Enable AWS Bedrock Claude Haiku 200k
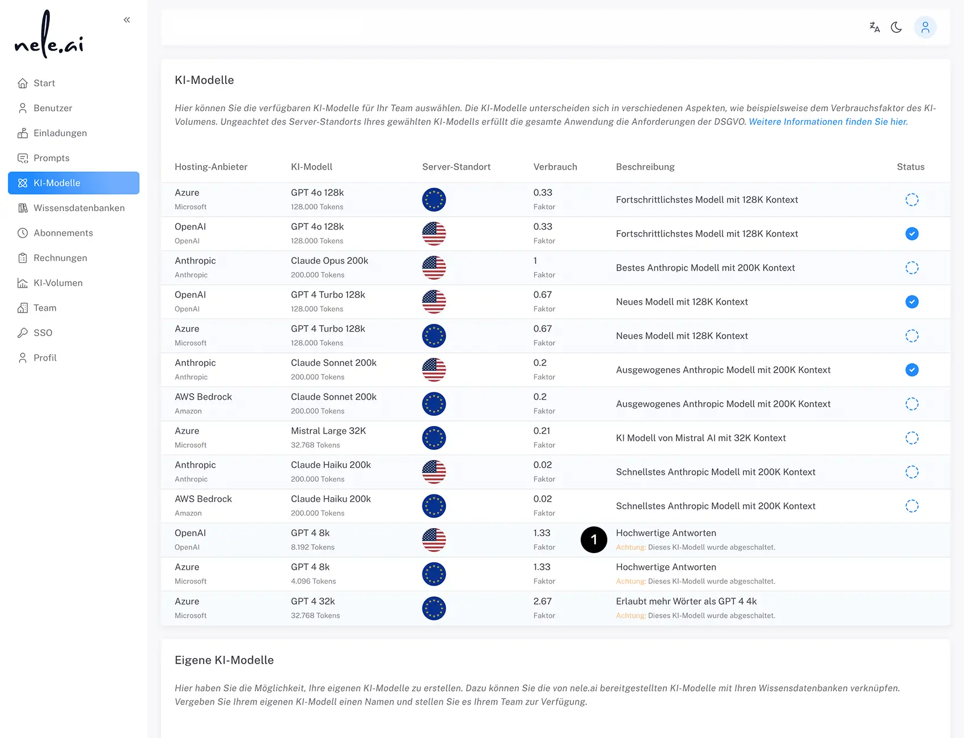 pyautogui.click(x=912, y=506)
